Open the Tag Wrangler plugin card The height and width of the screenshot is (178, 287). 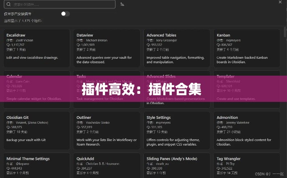tap(247, 166)
